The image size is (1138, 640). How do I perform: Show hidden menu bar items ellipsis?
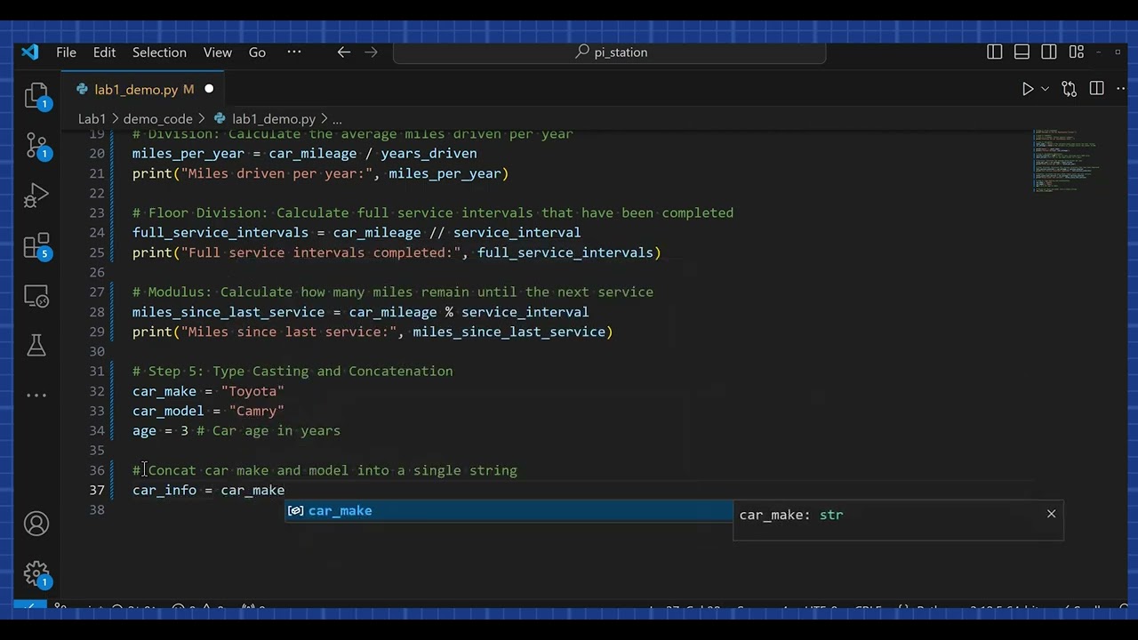(294, 52)
